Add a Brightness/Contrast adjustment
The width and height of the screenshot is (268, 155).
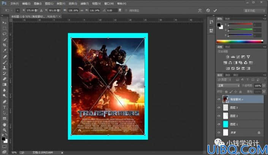(x=227, y=57)
